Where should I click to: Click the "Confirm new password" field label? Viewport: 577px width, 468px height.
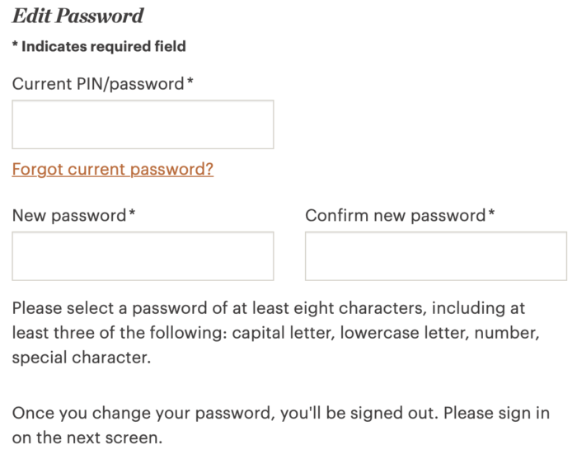396,215
